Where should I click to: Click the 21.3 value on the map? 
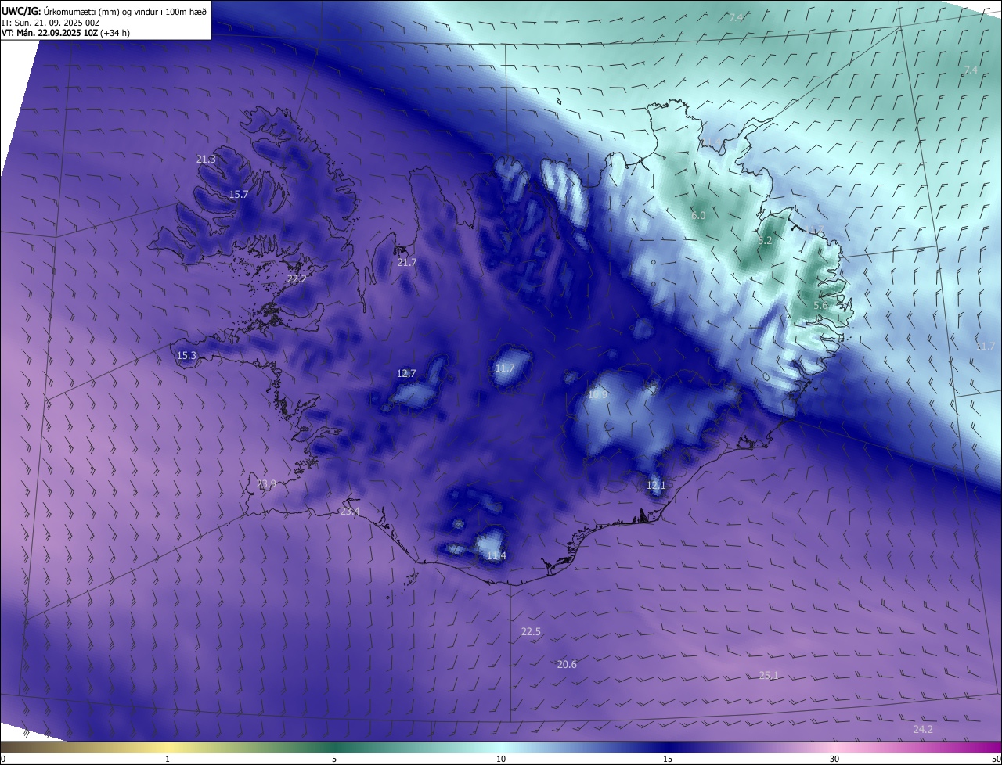(206, 159)
